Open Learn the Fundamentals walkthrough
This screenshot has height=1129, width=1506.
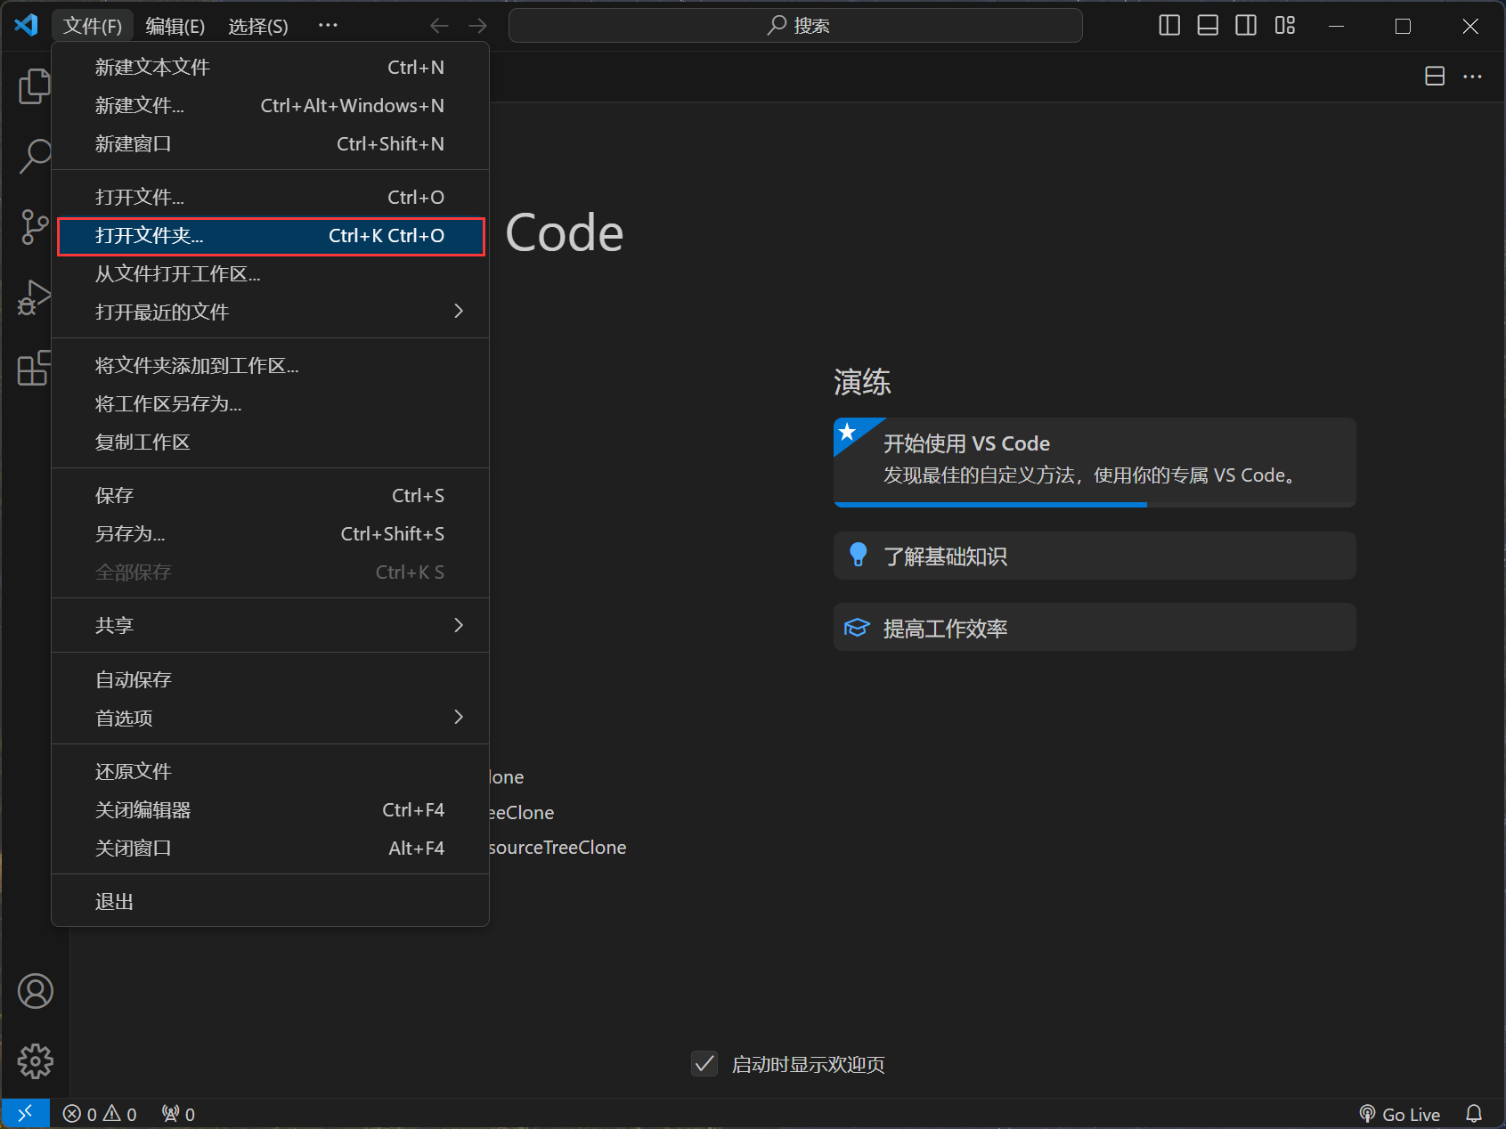click(1095, 556)
